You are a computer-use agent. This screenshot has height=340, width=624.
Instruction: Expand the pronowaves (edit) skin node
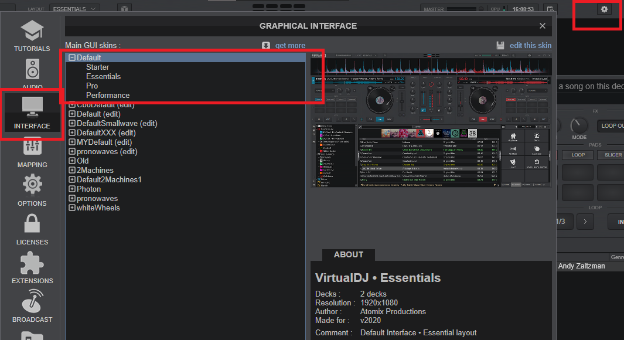pyautogui.click(x=72, y=151)
